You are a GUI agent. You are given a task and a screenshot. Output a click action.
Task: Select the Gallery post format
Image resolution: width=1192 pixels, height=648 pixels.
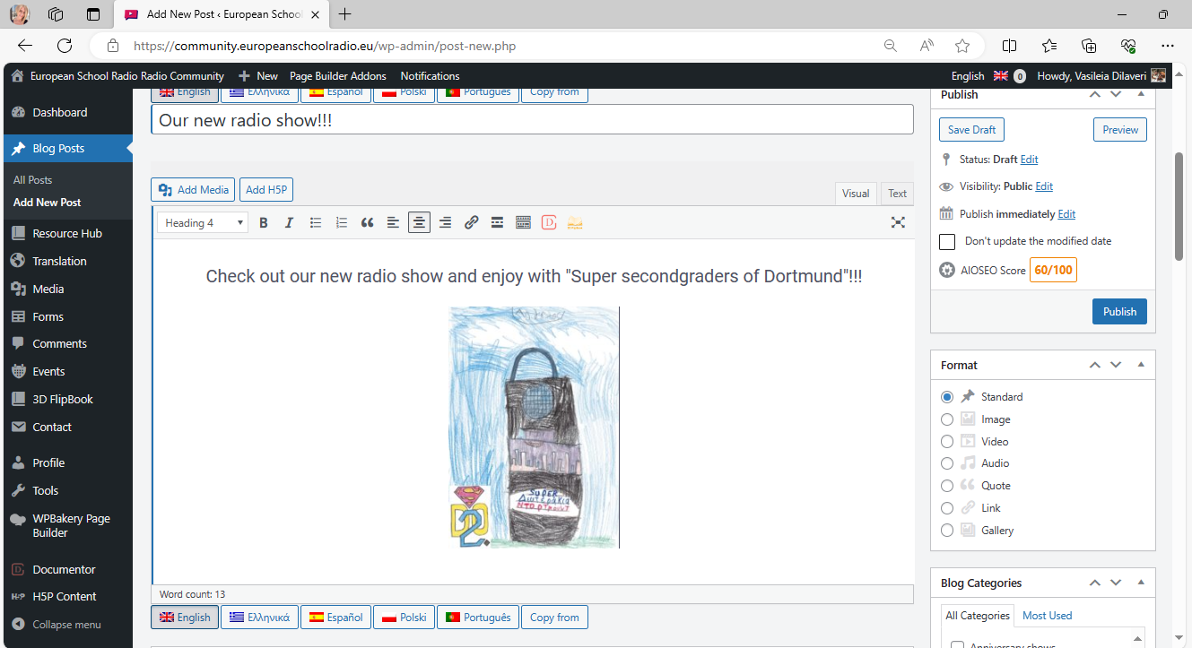coord(947,531)
